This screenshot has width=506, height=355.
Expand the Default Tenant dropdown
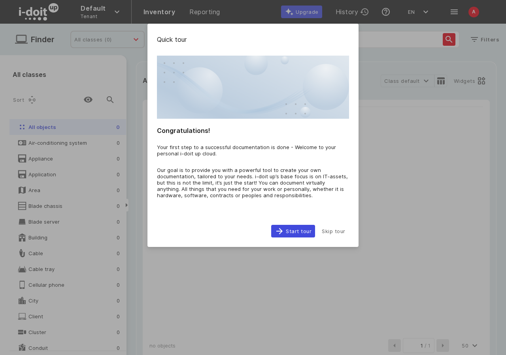100,12
